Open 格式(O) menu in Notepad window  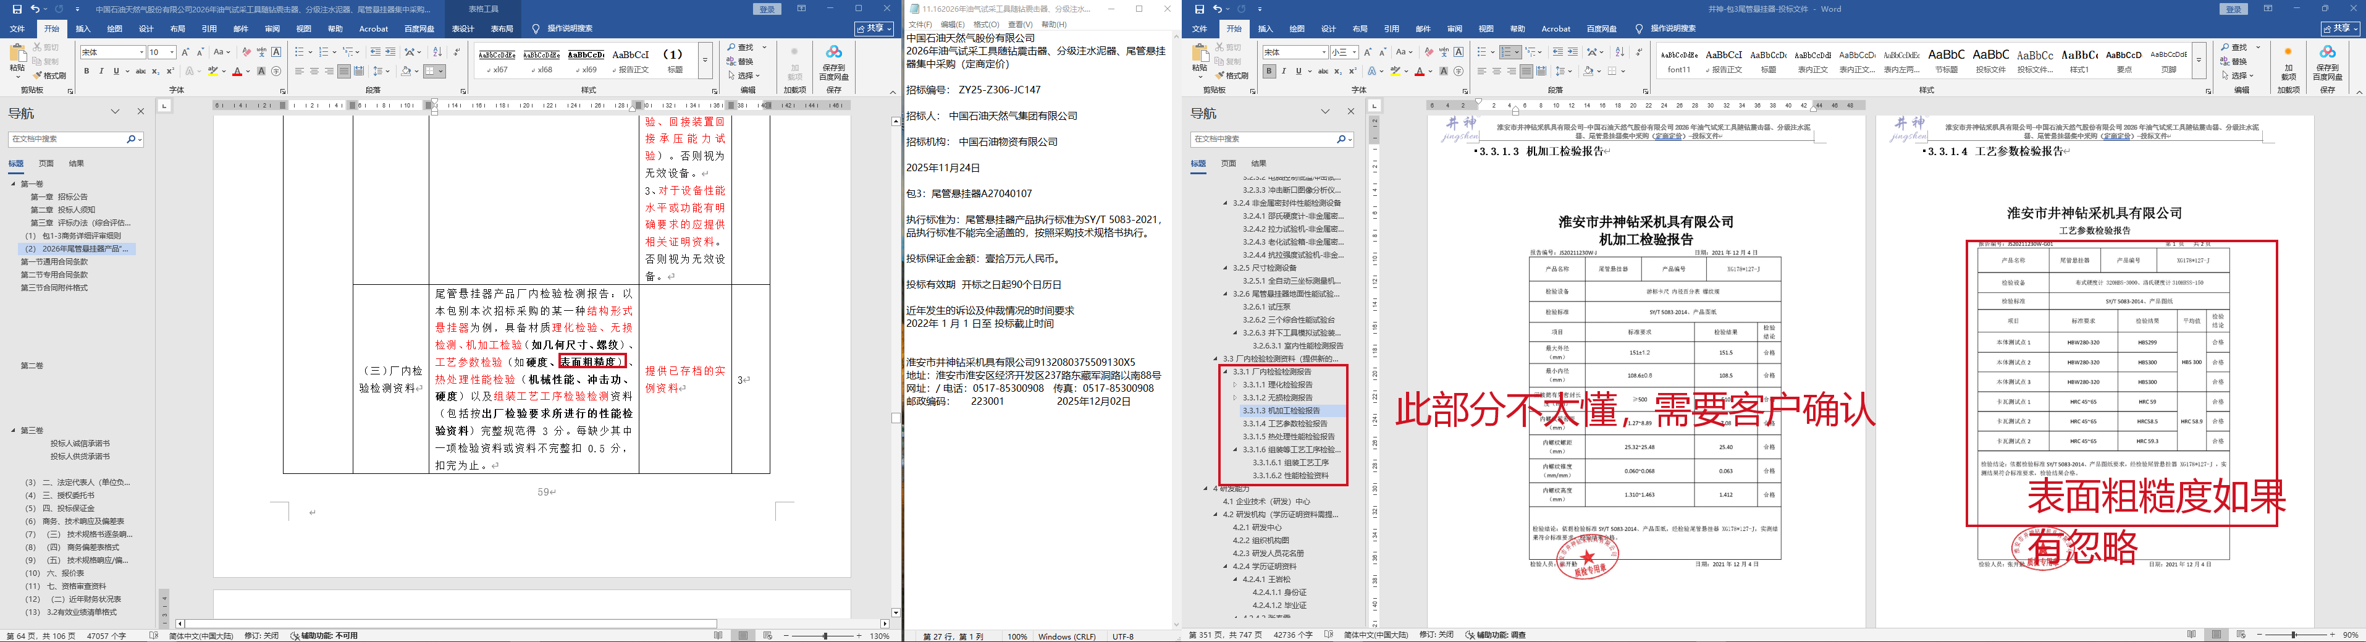pos(987,25)
